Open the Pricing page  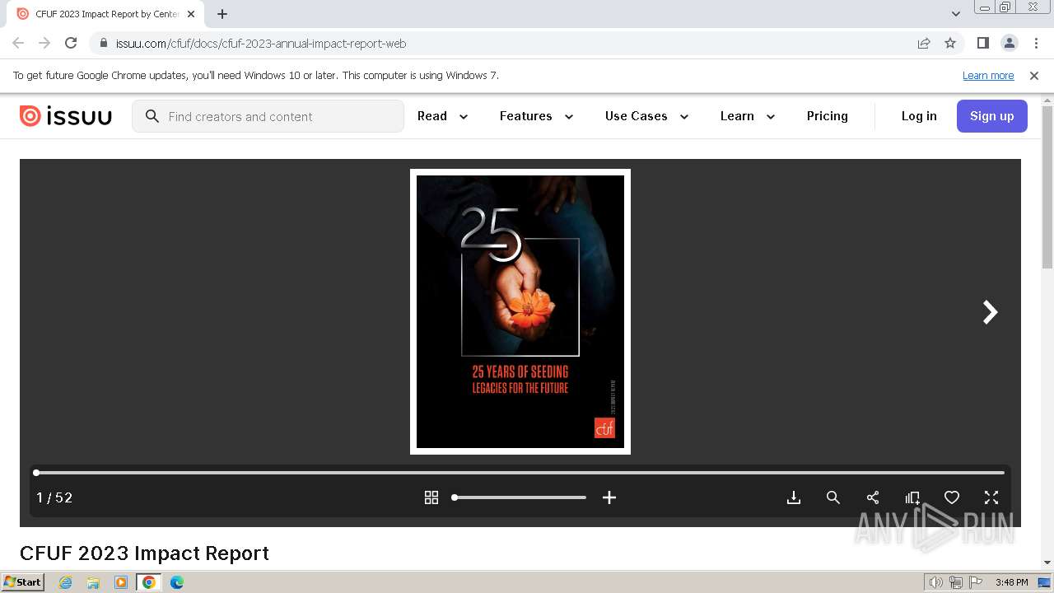click(828, 116)
